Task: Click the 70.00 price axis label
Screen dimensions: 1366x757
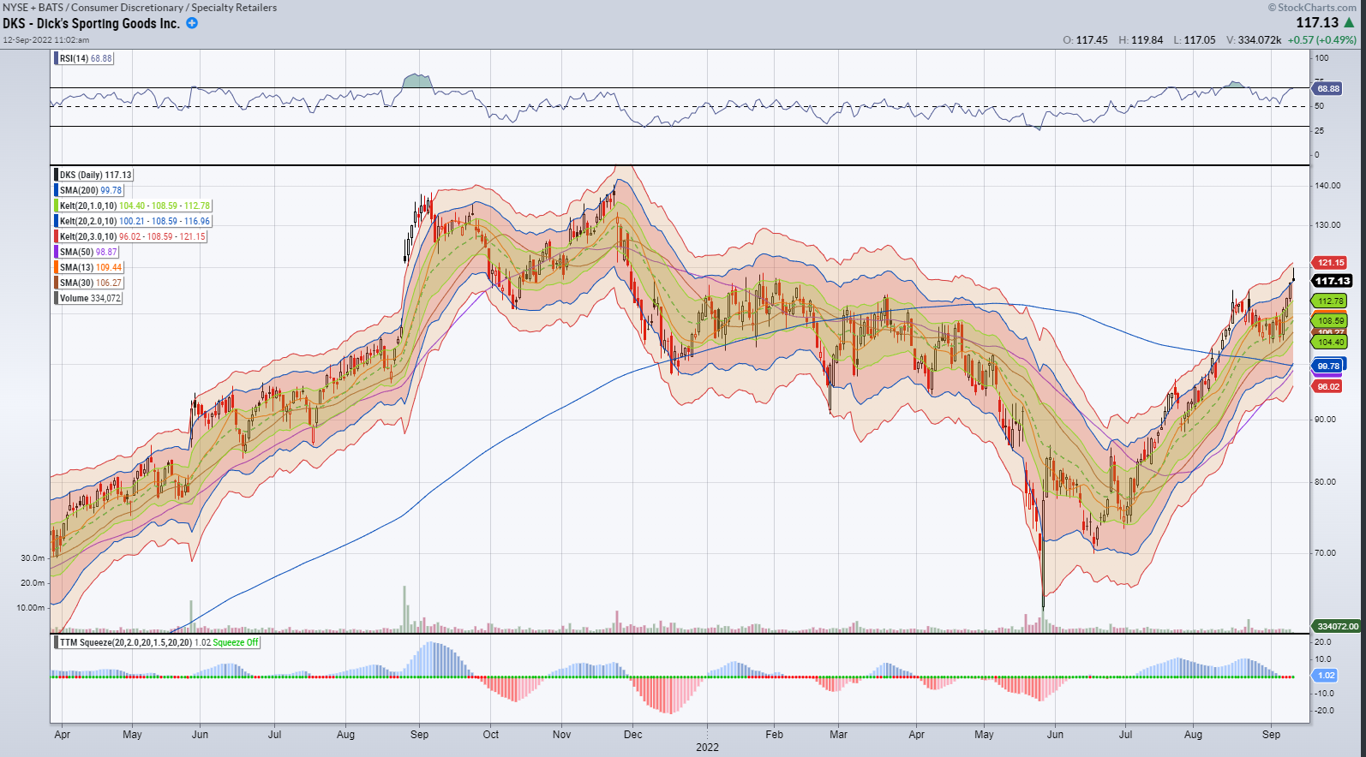Action: tap(1325, 553)
